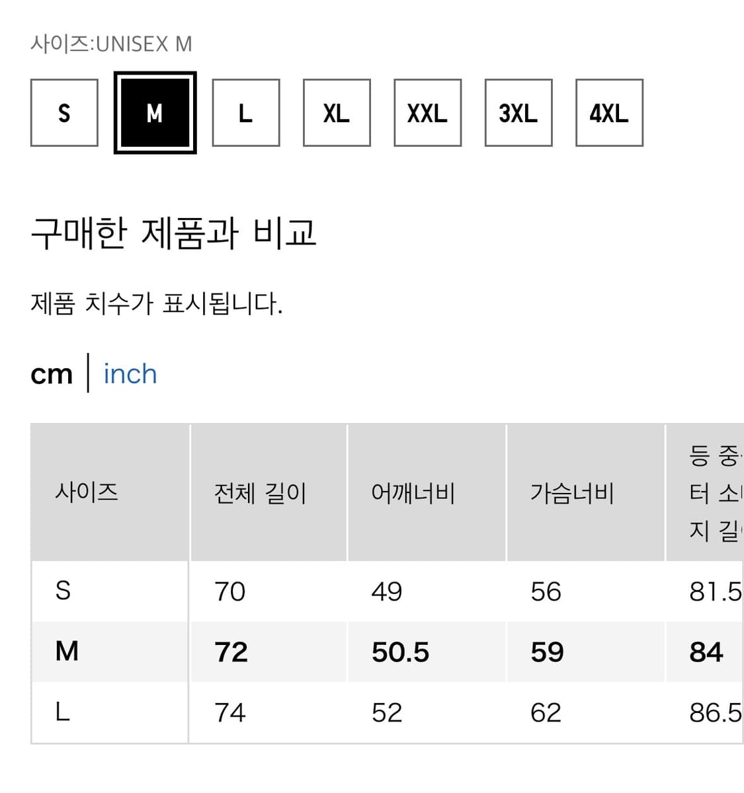Select the S row in size table

point(63,591)
